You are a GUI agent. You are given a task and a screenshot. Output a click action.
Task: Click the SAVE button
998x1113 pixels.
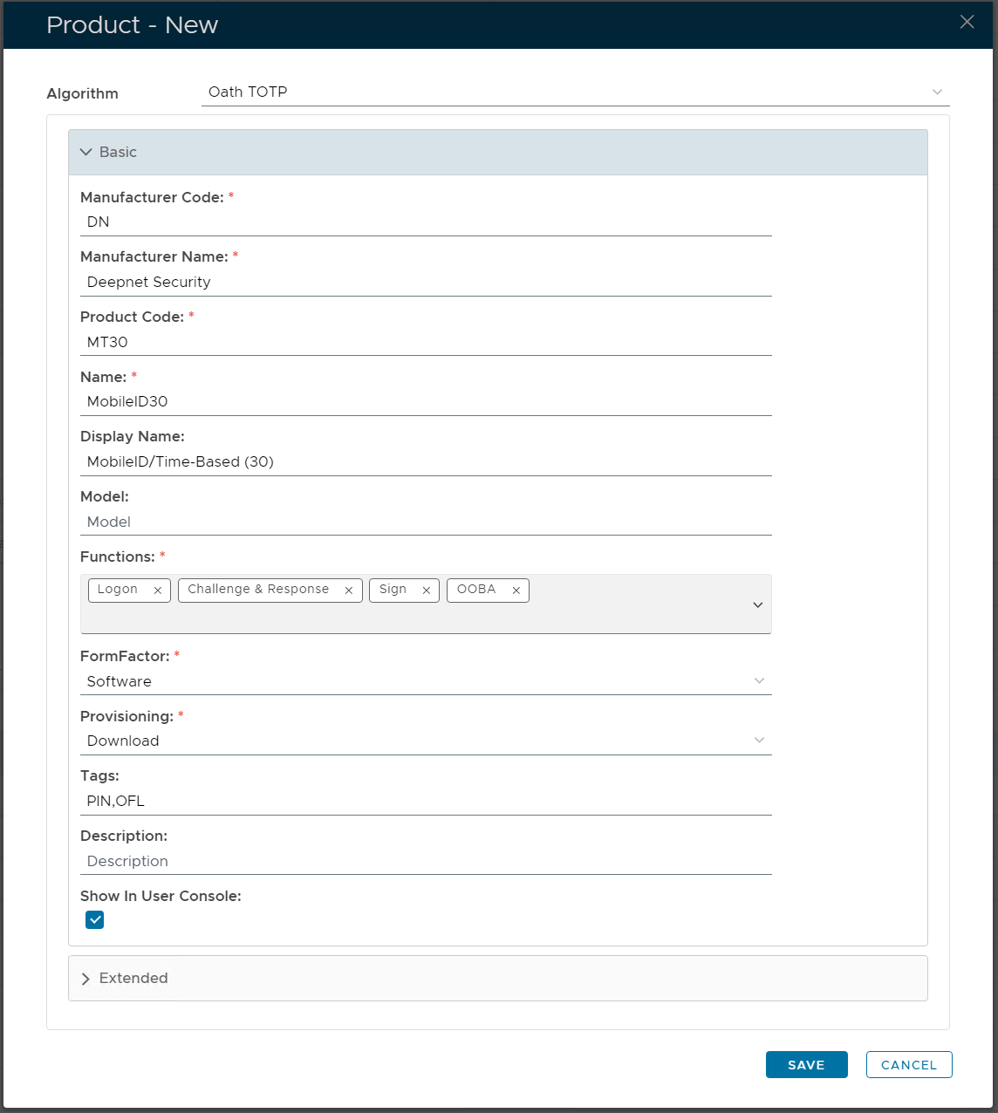tap(806, 1065)
